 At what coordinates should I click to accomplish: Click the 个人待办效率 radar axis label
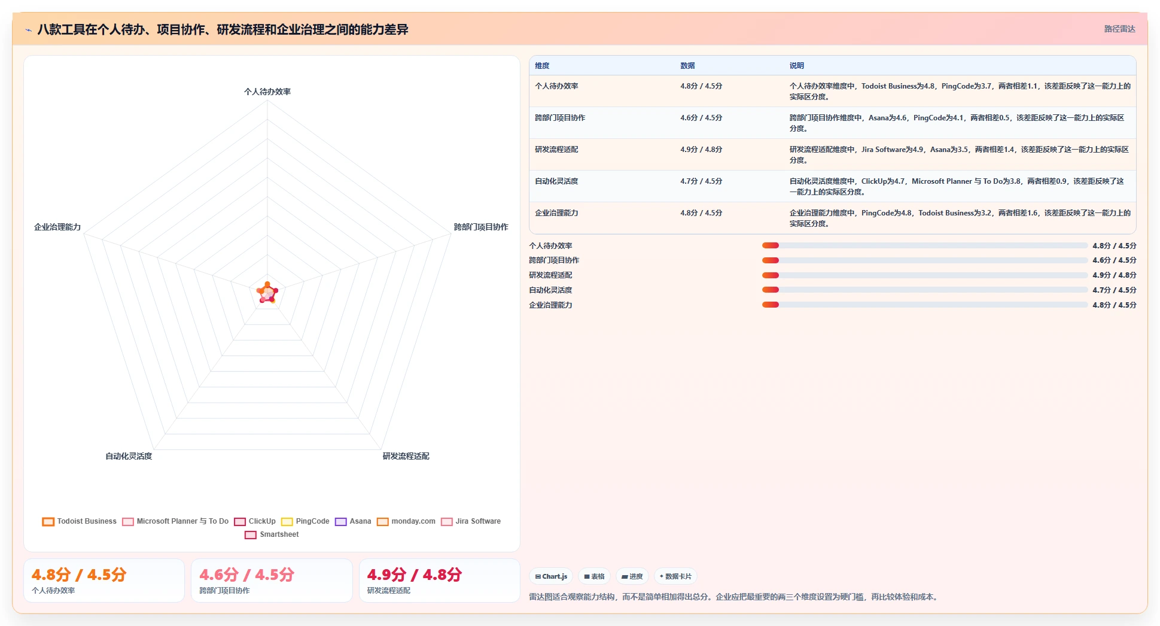(267, 92)
